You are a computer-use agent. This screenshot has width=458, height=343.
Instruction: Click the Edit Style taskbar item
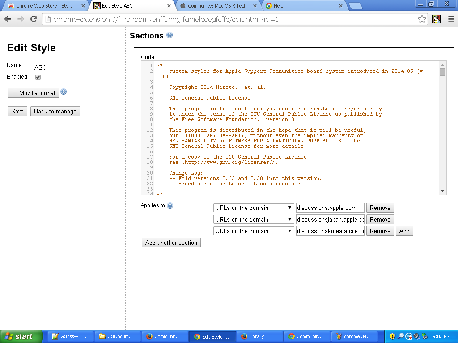(x=212, y=336)
